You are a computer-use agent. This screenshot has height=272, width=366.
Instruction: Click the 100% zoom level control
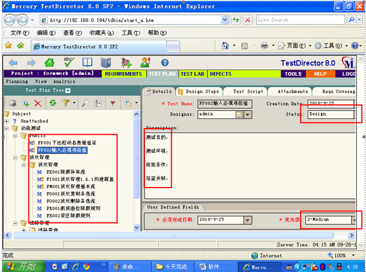pyautogui.click(x=341, y=256)
